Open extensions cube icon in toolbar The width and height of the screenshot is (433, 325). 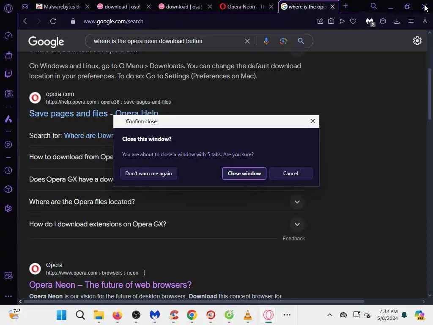click(x=383, y=21)
